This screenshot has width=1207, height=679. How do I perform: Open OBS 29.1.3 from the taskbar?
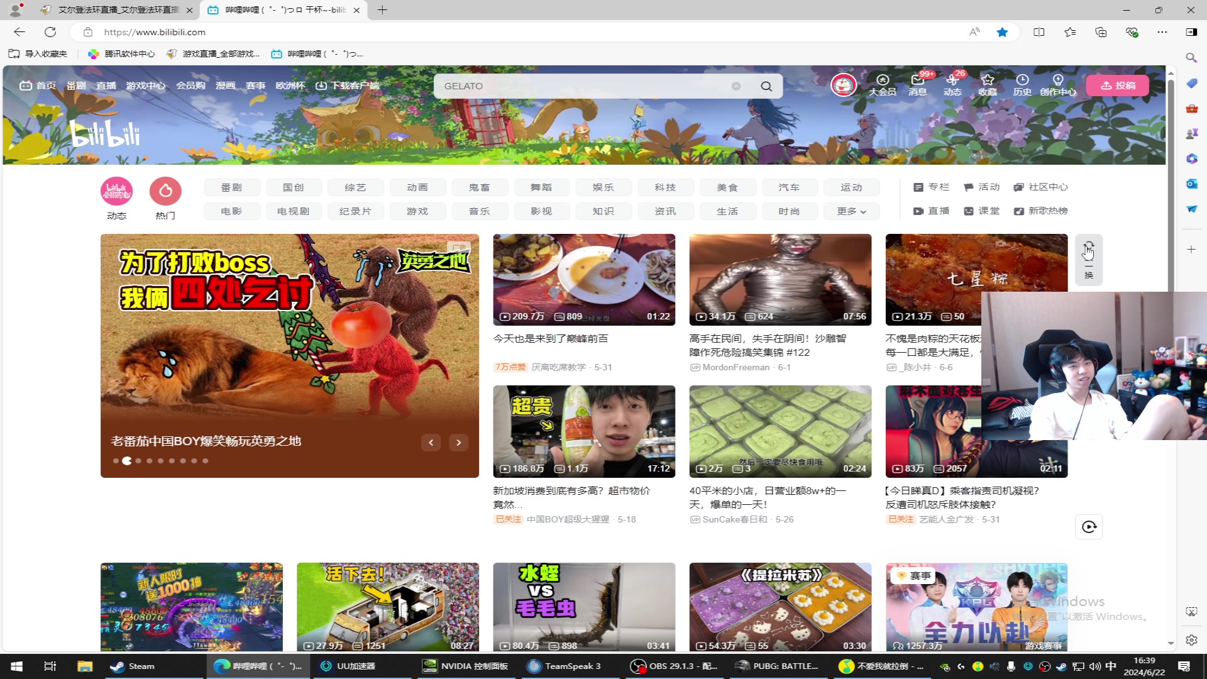pos(674,666)
